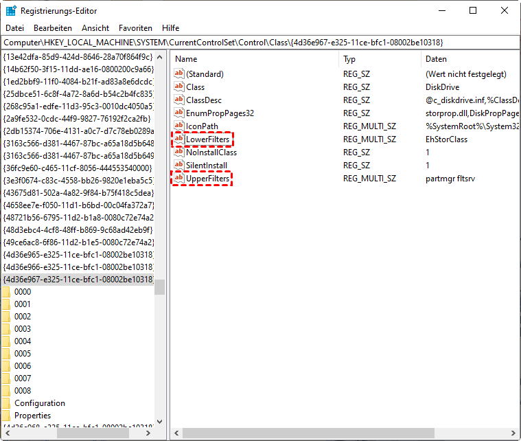The width and height of the screenshot is (521, 441).
Task: Open the Hilfe menu
Action: [x=170, y=28]
